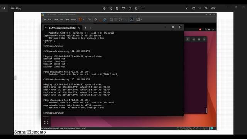Open the VMware console view icon
Screen dimensions: 247x139
point(132,19)
